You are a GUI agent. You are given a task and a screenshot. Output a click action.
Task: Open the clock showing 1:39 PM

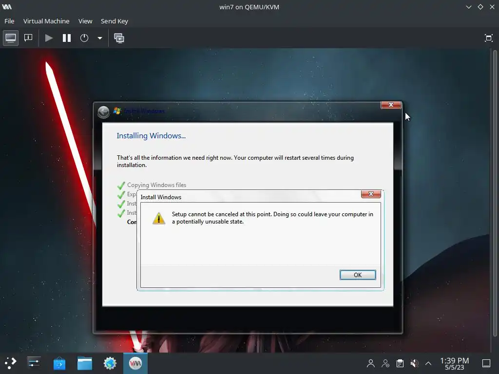pyautogui.click(x=455, y=363)
